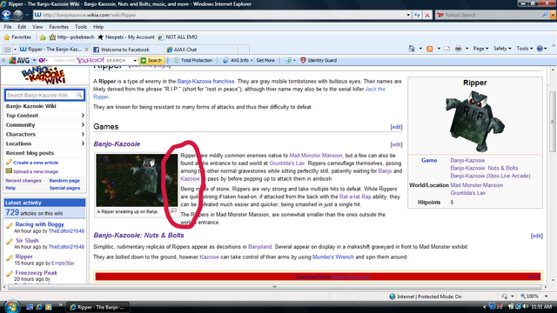Click the horizontal scrollbar at page bottom

274,287
